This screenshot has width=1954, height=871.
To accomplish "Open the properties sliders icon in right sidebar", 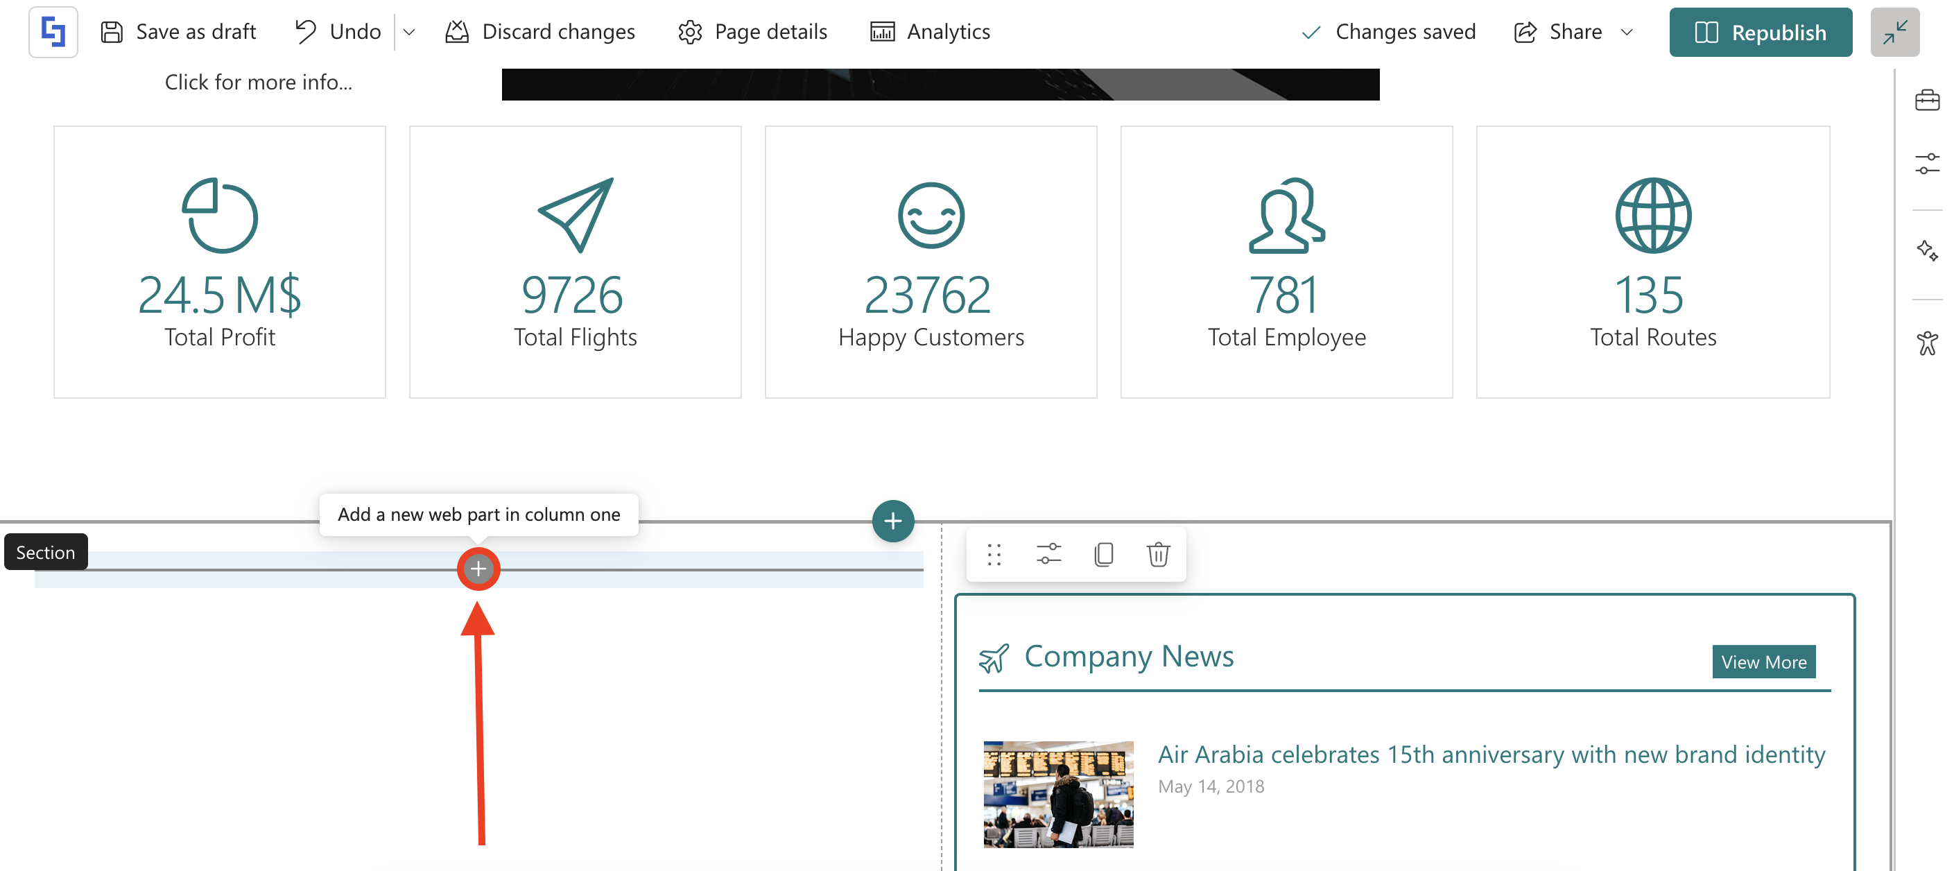I will tap(1926, 163).
